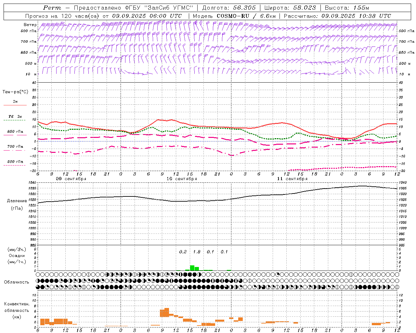Select the Долгота: 56.305 header field
Viewport: 416px width, 333px height.
[x=229, y=8]
